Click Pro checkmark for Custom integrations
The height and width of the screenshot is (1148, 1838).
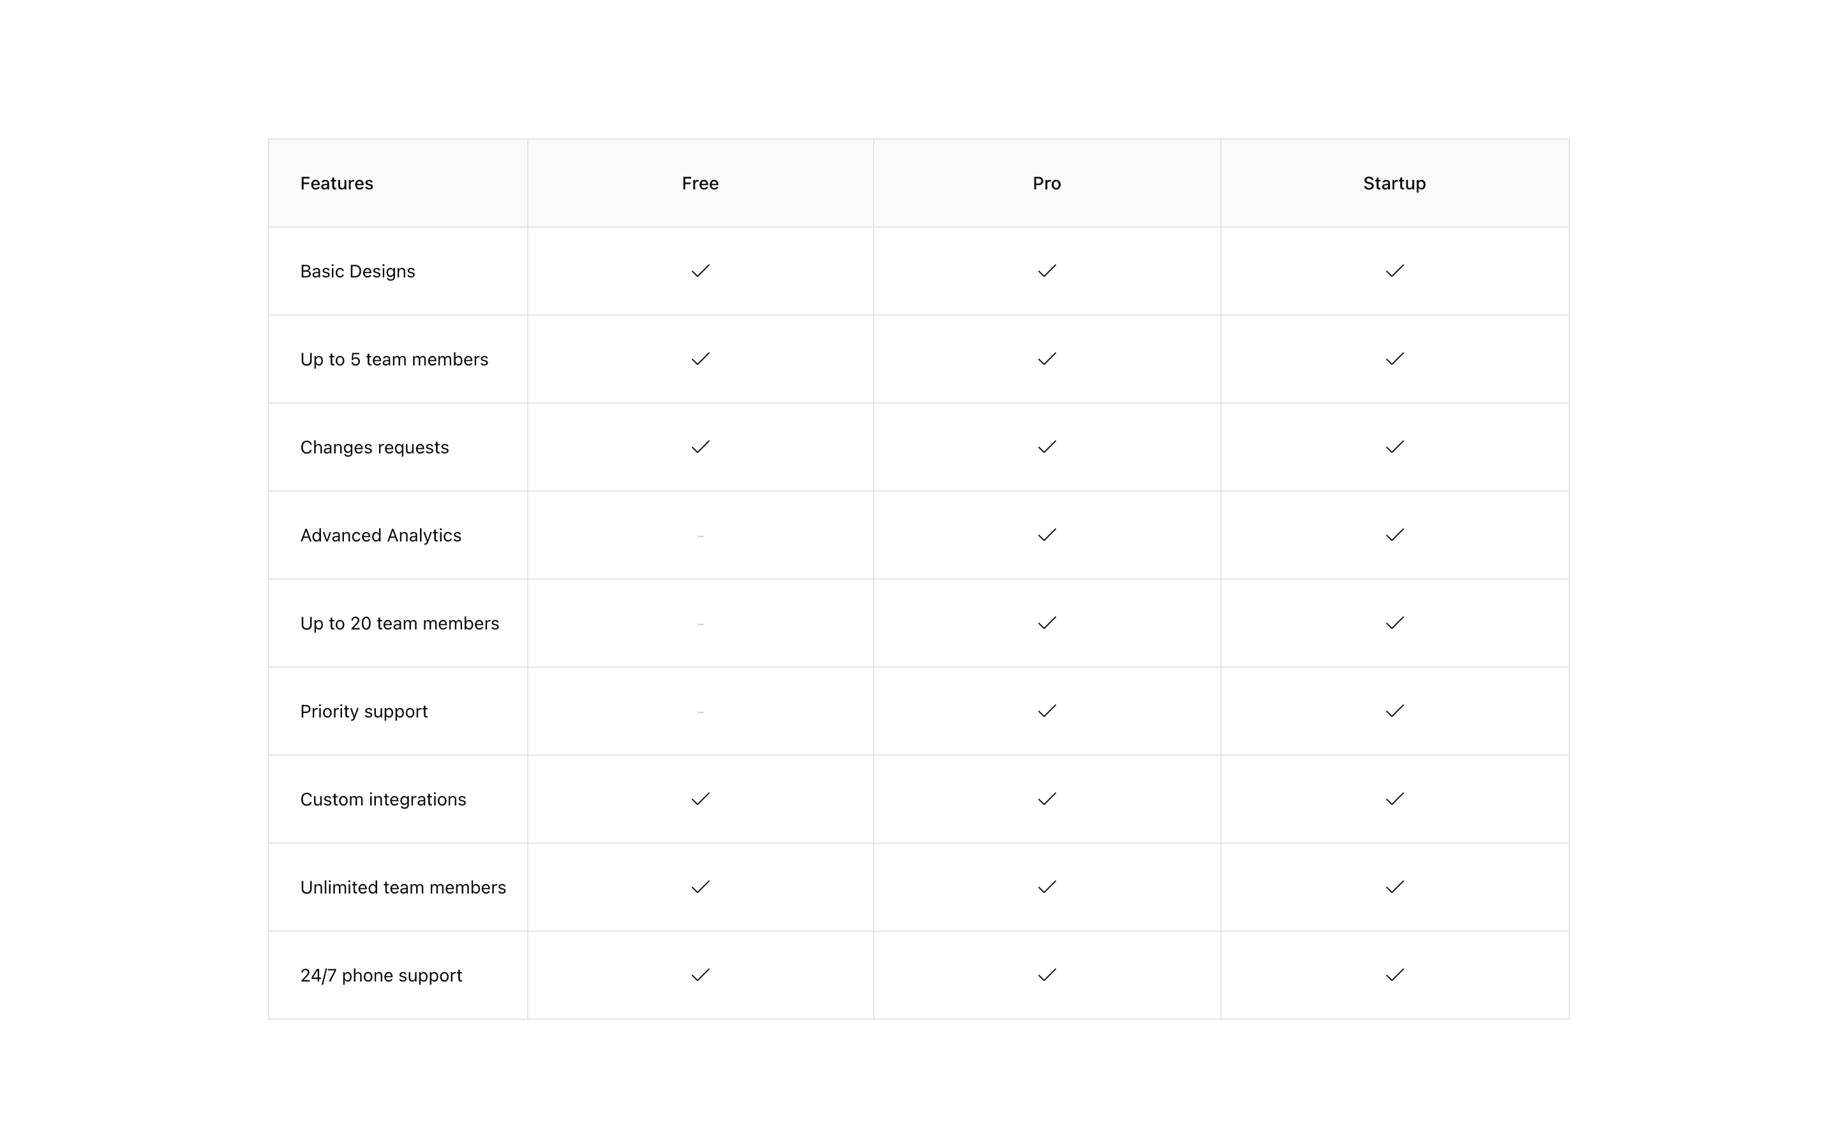pyautogui.click(x=1047, y=798)
